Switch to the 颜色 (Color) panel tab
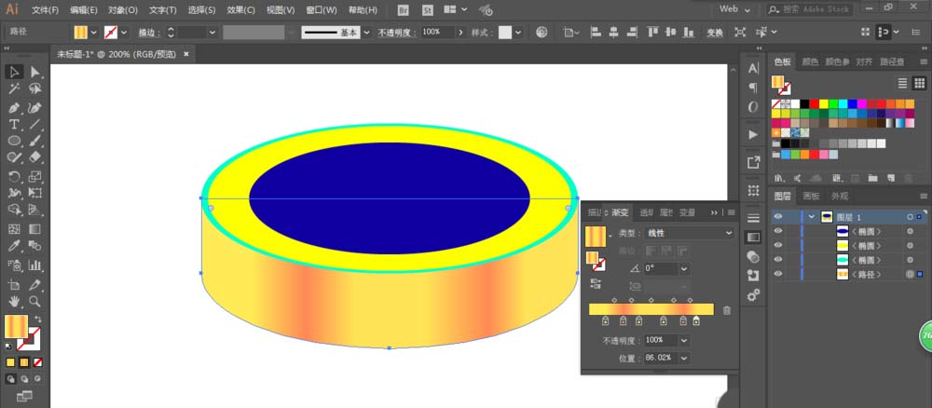This screenshot has height=408, width=932. click(811, 61)
